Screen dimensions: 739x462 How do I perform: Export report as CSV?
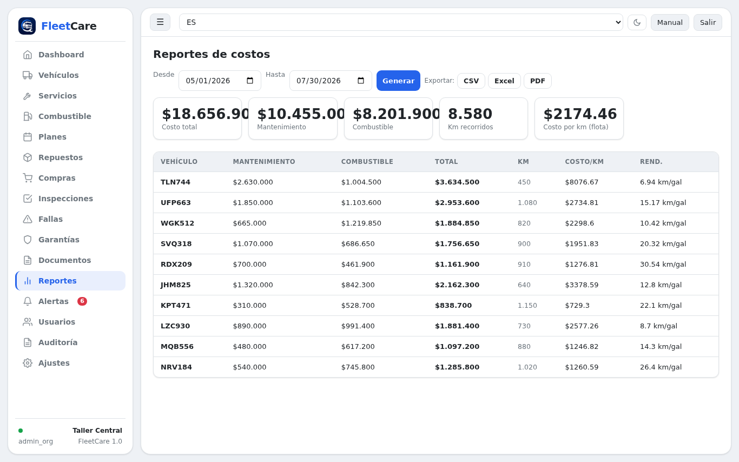tap(471, 81)
